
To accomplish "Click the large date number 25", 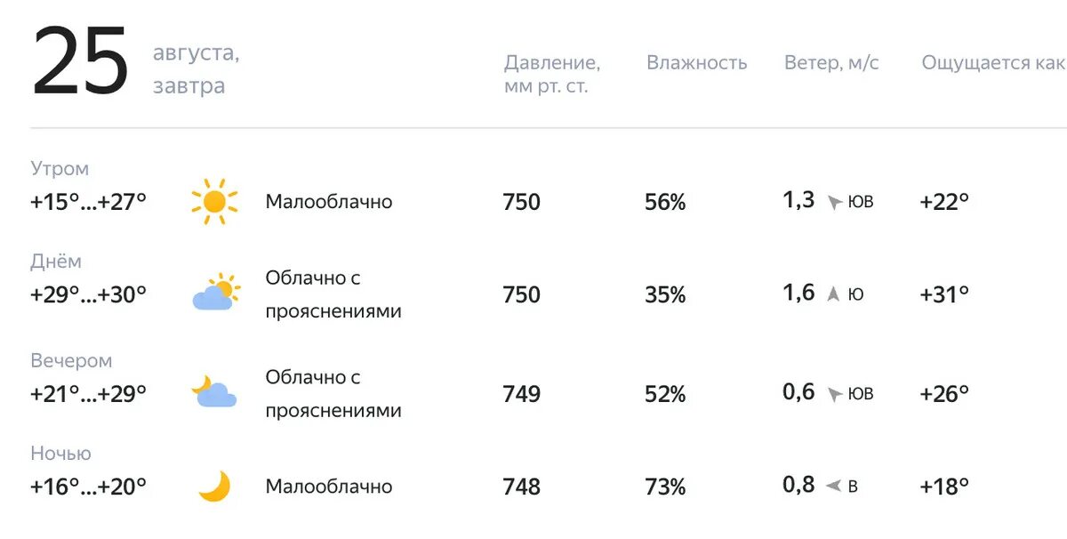I will (x=81, y=62).
